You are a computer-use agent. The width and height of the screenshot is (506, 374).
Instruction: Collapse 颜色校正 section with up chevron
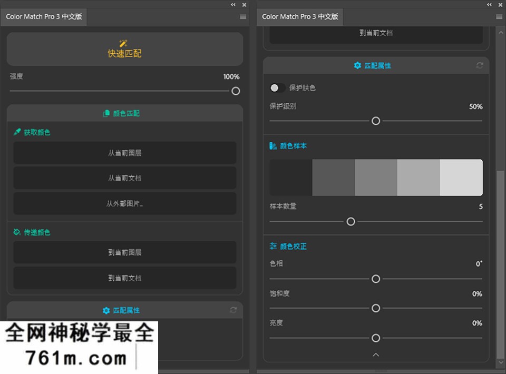point(376,355)
